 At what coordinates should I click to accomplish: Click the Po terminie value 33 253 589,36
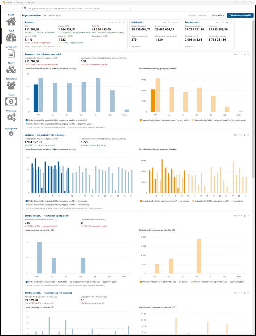218,29
